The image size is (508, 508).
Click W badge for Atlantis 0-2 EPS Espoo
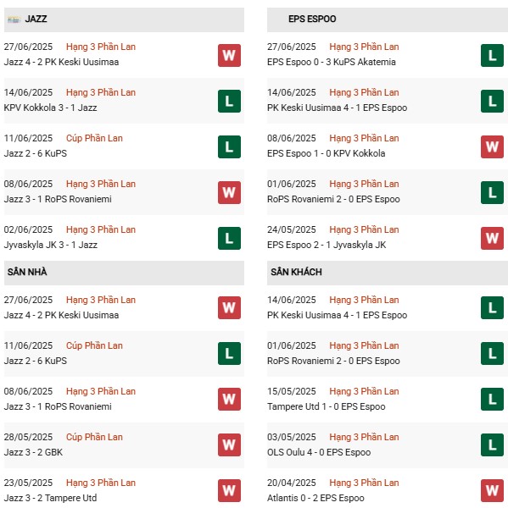(492, 490)
